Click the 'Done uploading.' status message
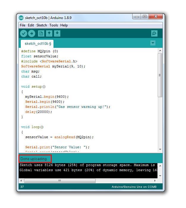186x208 pixels. (x=34, y=159)
